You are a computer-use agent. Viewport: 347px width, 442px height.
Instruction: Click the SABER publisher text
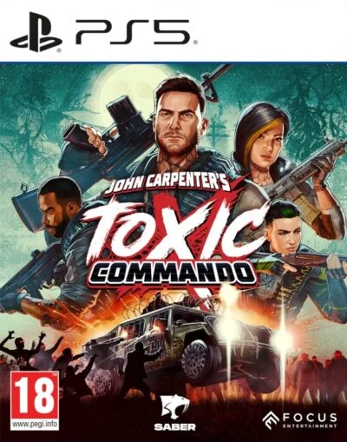(174, 427)
